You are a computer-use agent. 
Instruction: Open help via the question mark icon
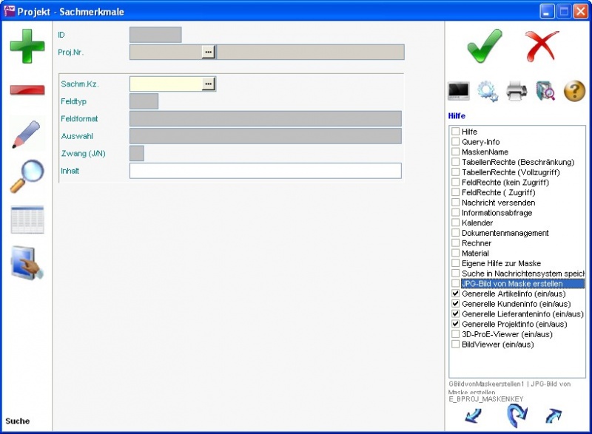(x=574, y=91)
